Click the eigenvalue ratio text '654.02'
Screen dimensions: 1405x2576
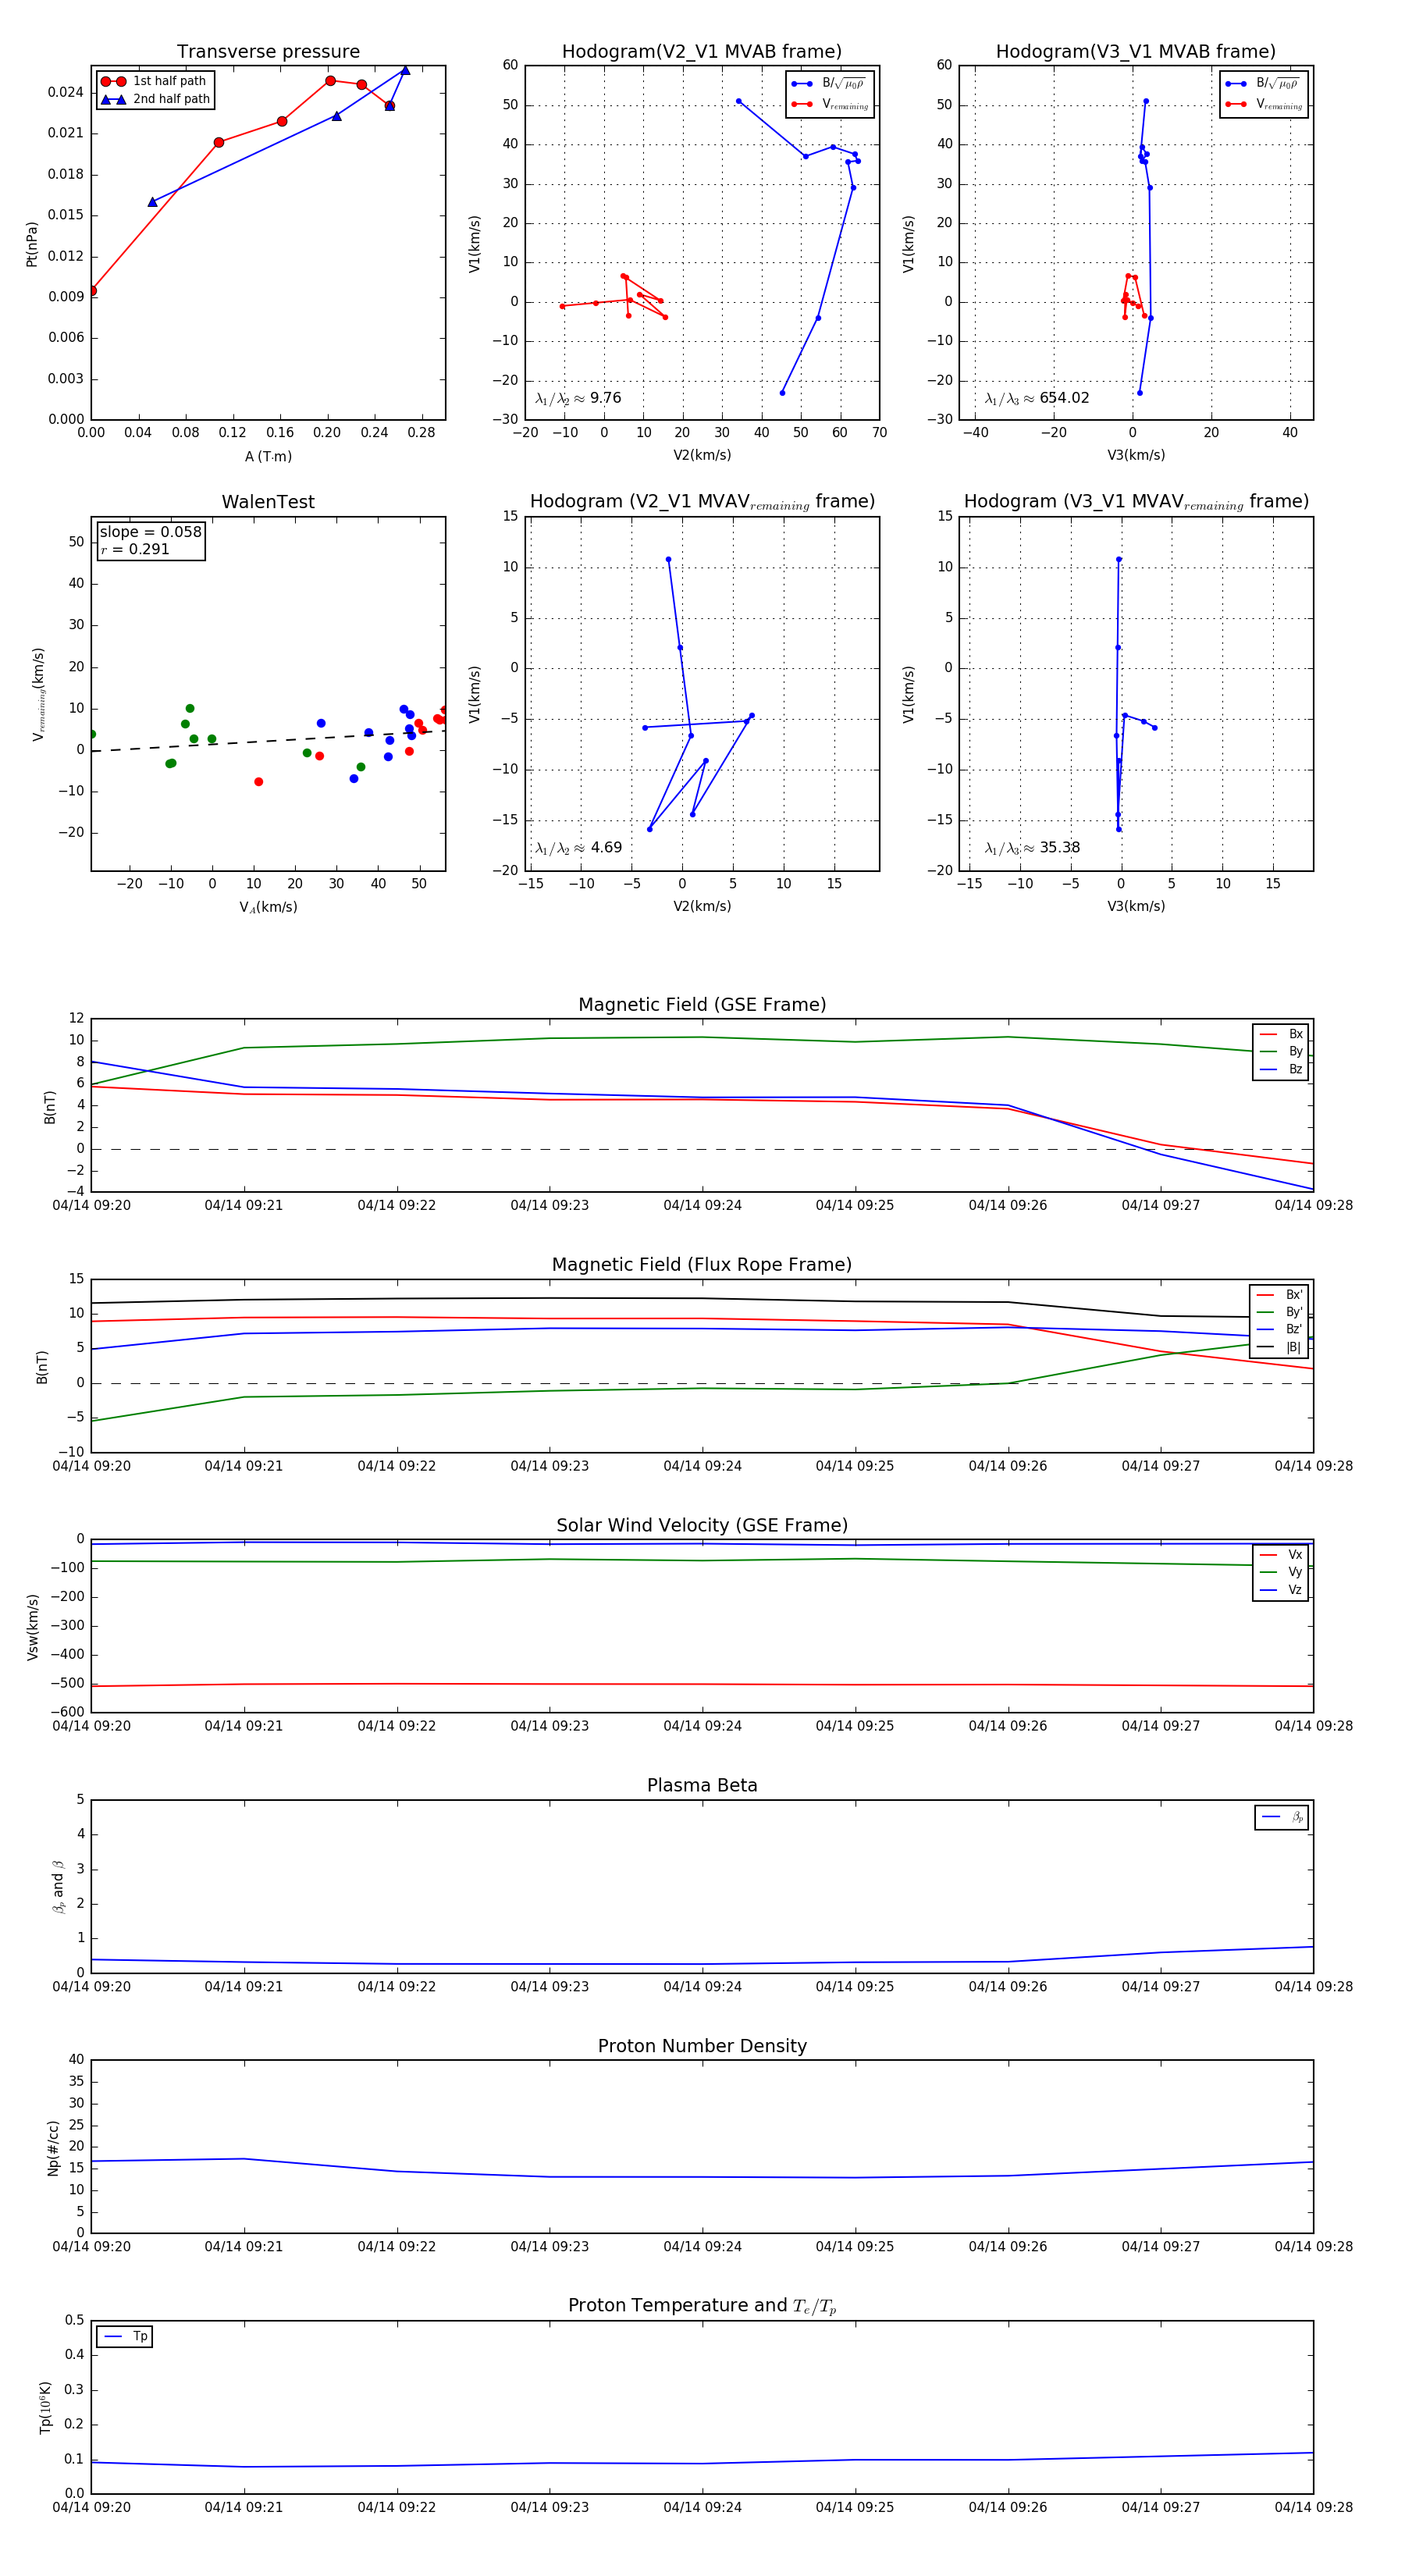(x=1064, y=398)
